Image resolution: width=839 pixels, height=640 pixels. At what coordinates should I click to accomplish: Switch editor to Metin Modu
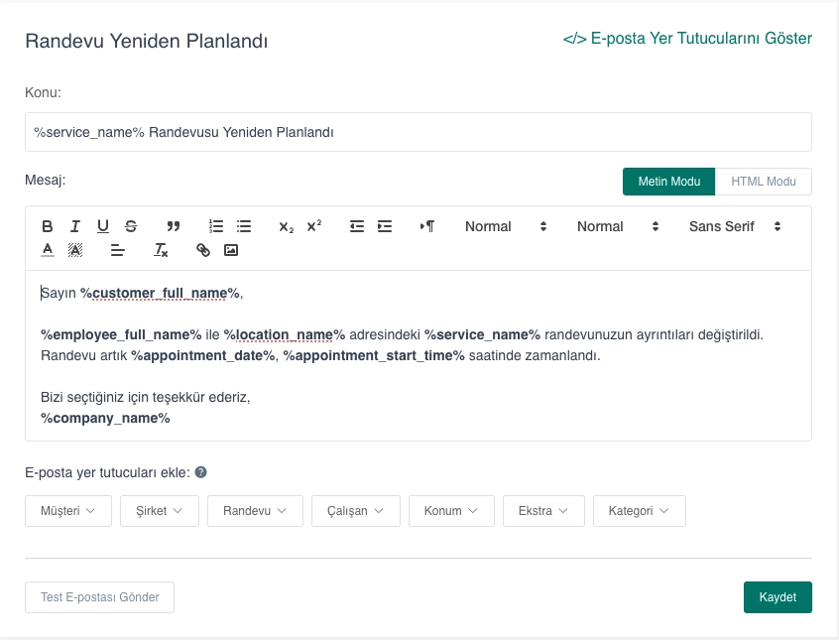tap(668, 182)
